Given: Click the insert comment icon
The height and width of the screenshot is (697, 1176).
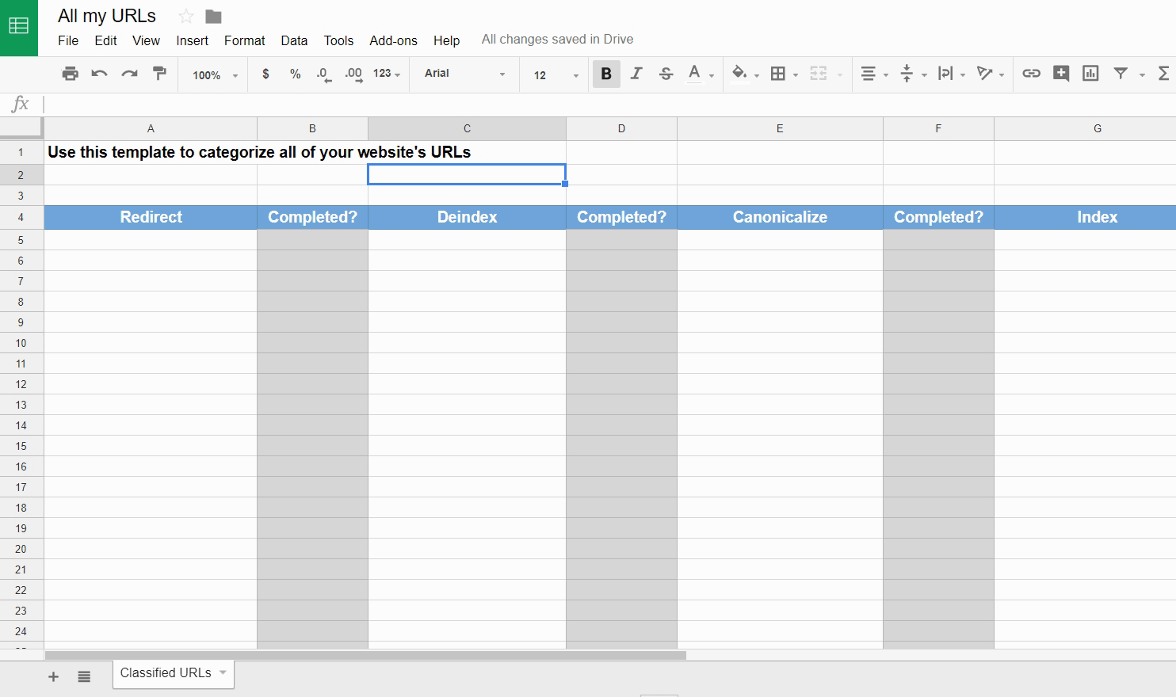Looking at the screenshot, I should point(1060,74).
